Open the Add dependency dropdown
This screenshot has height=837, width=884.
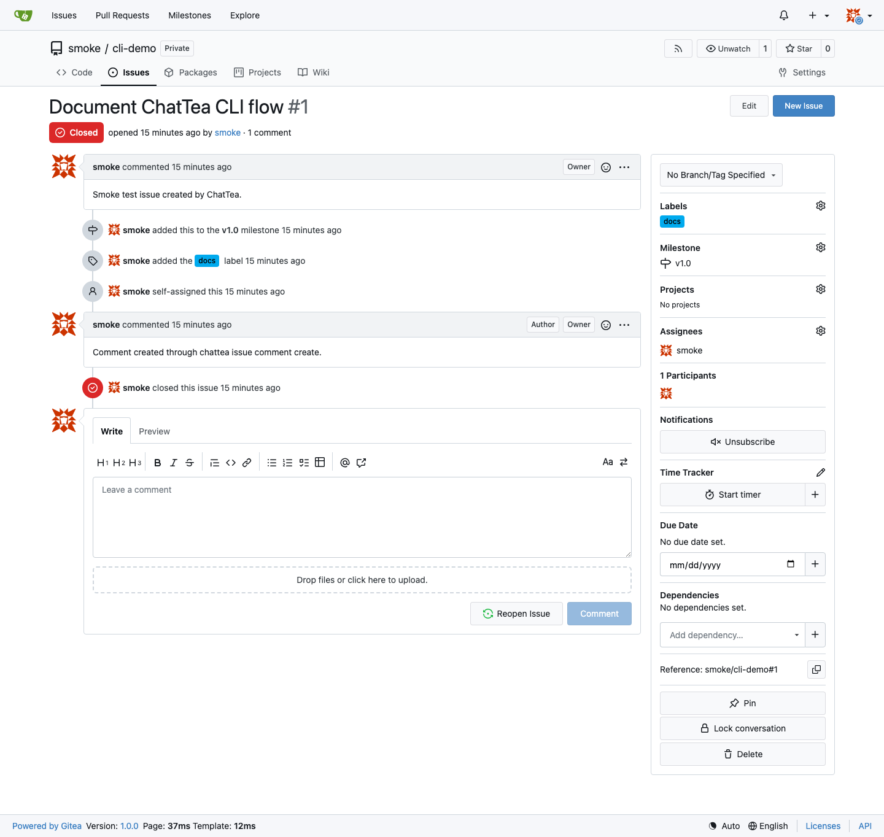[x=732, y=635]
